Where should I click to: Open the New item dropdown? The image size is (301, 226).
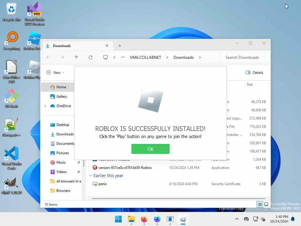(55, 72)
